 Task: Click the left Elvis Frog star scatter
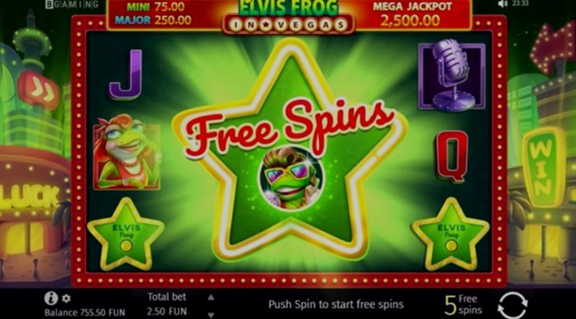125,234
